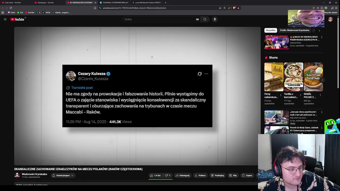
Task: Open options for Tortilla z kurczakiem short
Action: pos(300,95)
